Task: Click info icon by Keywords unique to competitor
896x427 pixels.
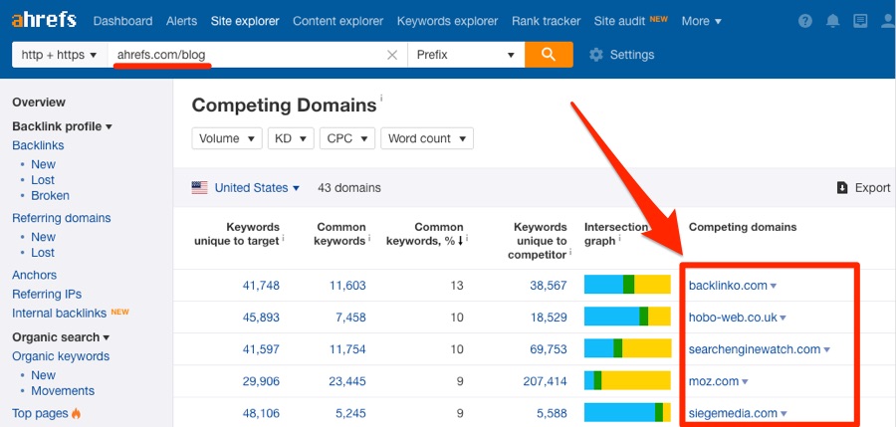Action: click(570, 252)
